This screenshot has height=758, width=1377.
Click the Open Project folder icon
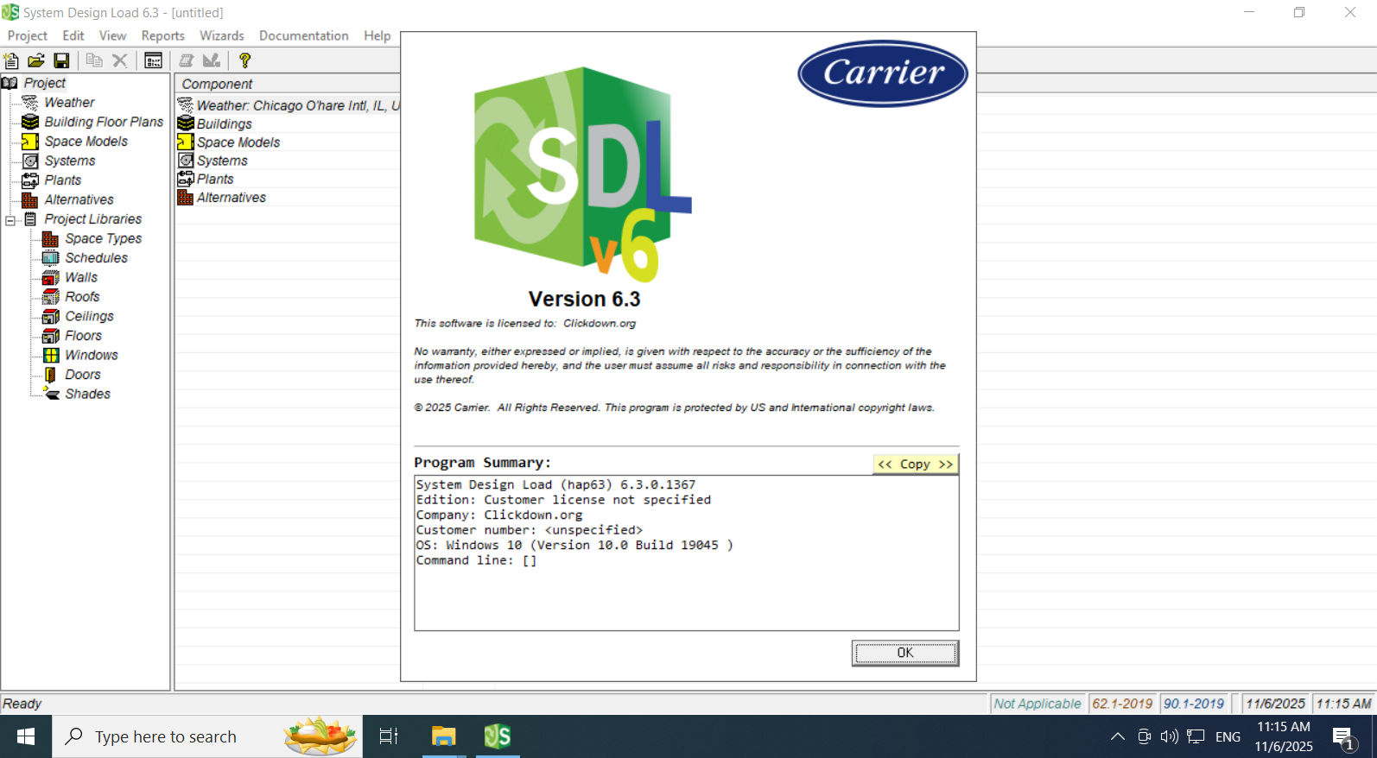(x=36, y=60)
